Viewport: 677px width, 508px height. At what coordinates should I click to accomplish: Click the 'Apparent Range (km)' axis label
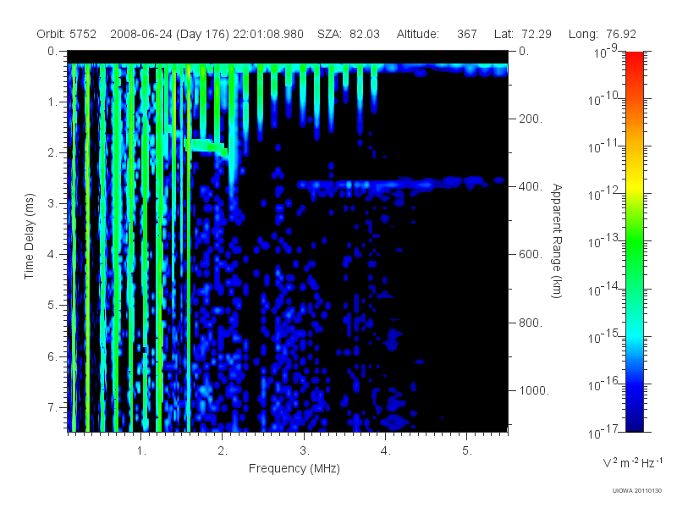tap(557, 240)
